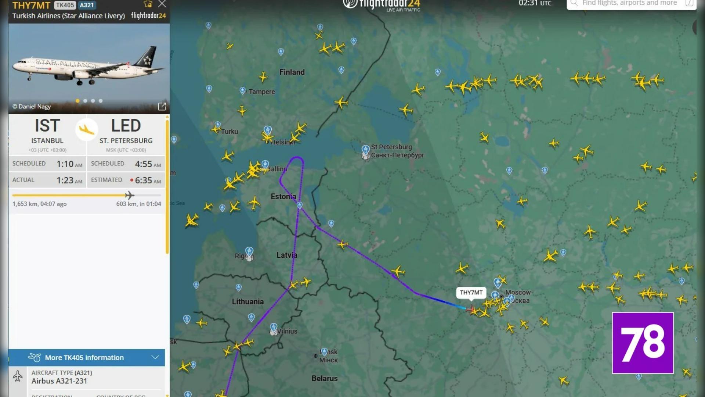The height and width of the screenshot is (397, 705).
Task: Click the Star Alliance aircraft photo
Action: [x=89, y=66]
